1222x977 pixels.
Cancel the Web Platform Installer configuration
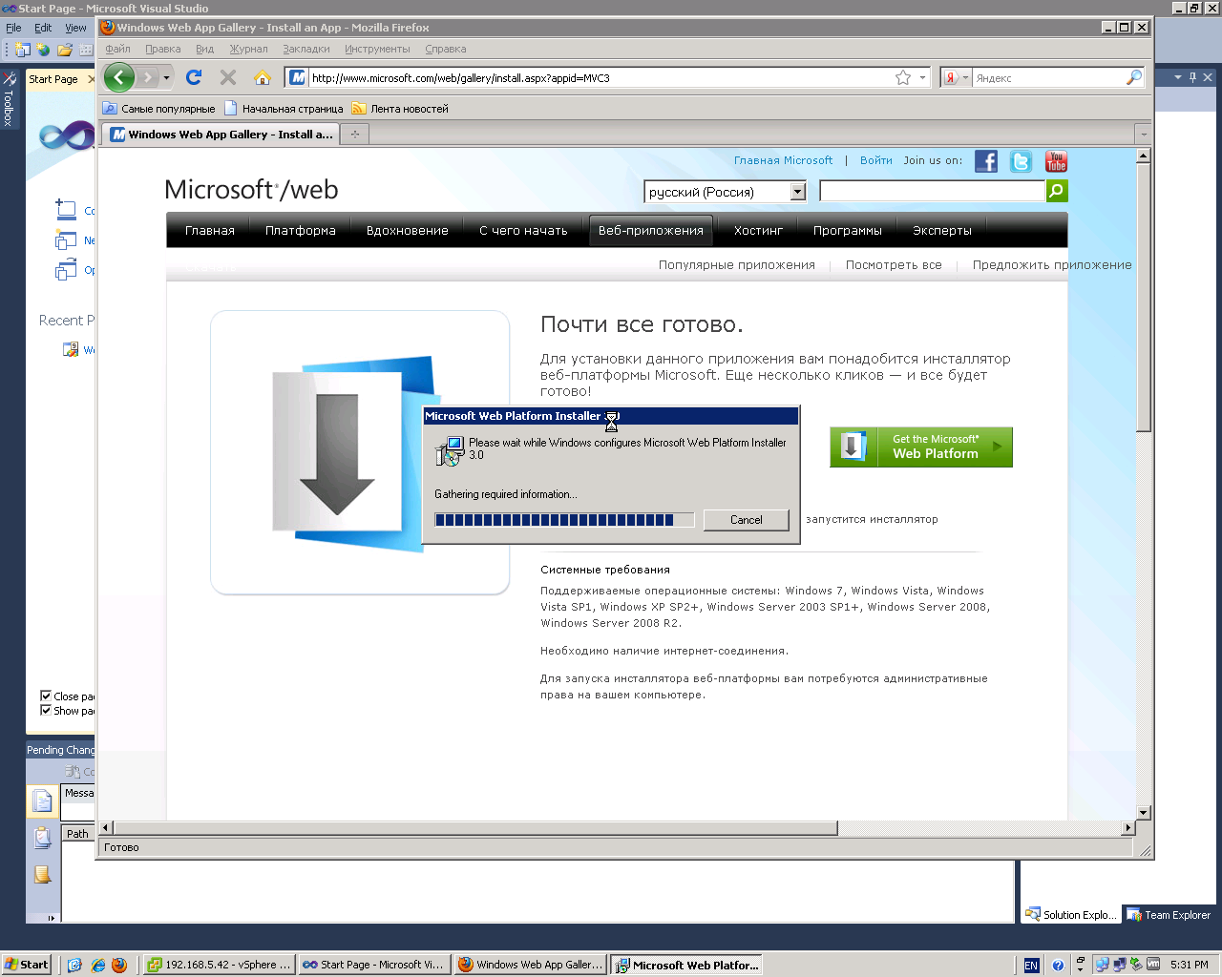tap(747, 520)
